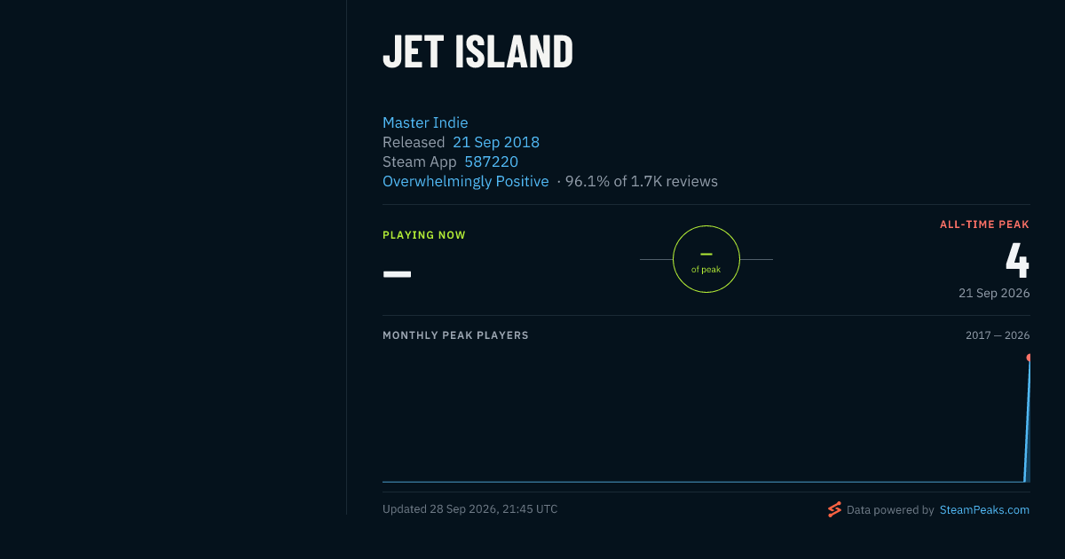Click the SteamPeaks logo icon
The width and height of the screenshot is (1065, 559).
834,509
